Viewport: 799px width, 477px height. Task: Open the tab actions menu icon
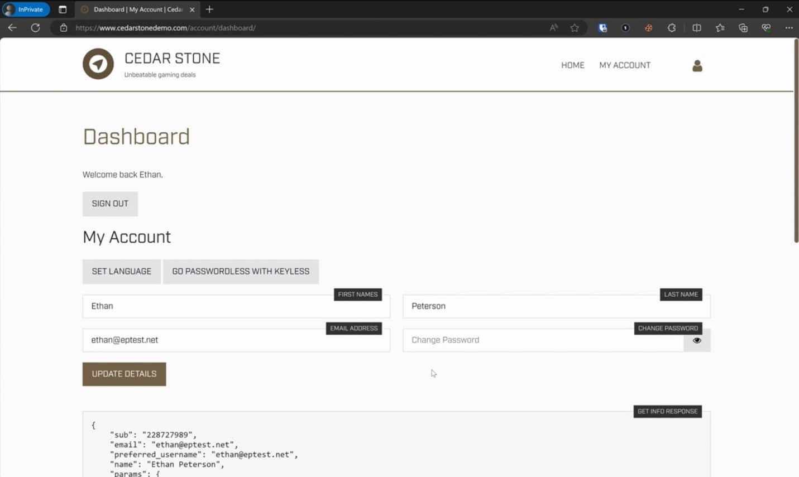[x=63, y=9]
